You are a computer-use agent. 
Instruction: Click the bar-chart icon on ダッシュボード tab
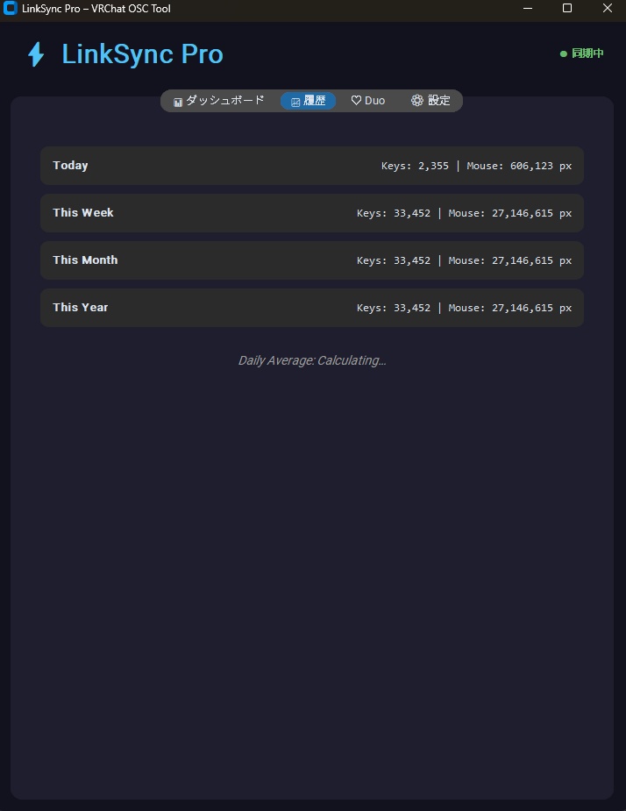click(x=178, y=100)
